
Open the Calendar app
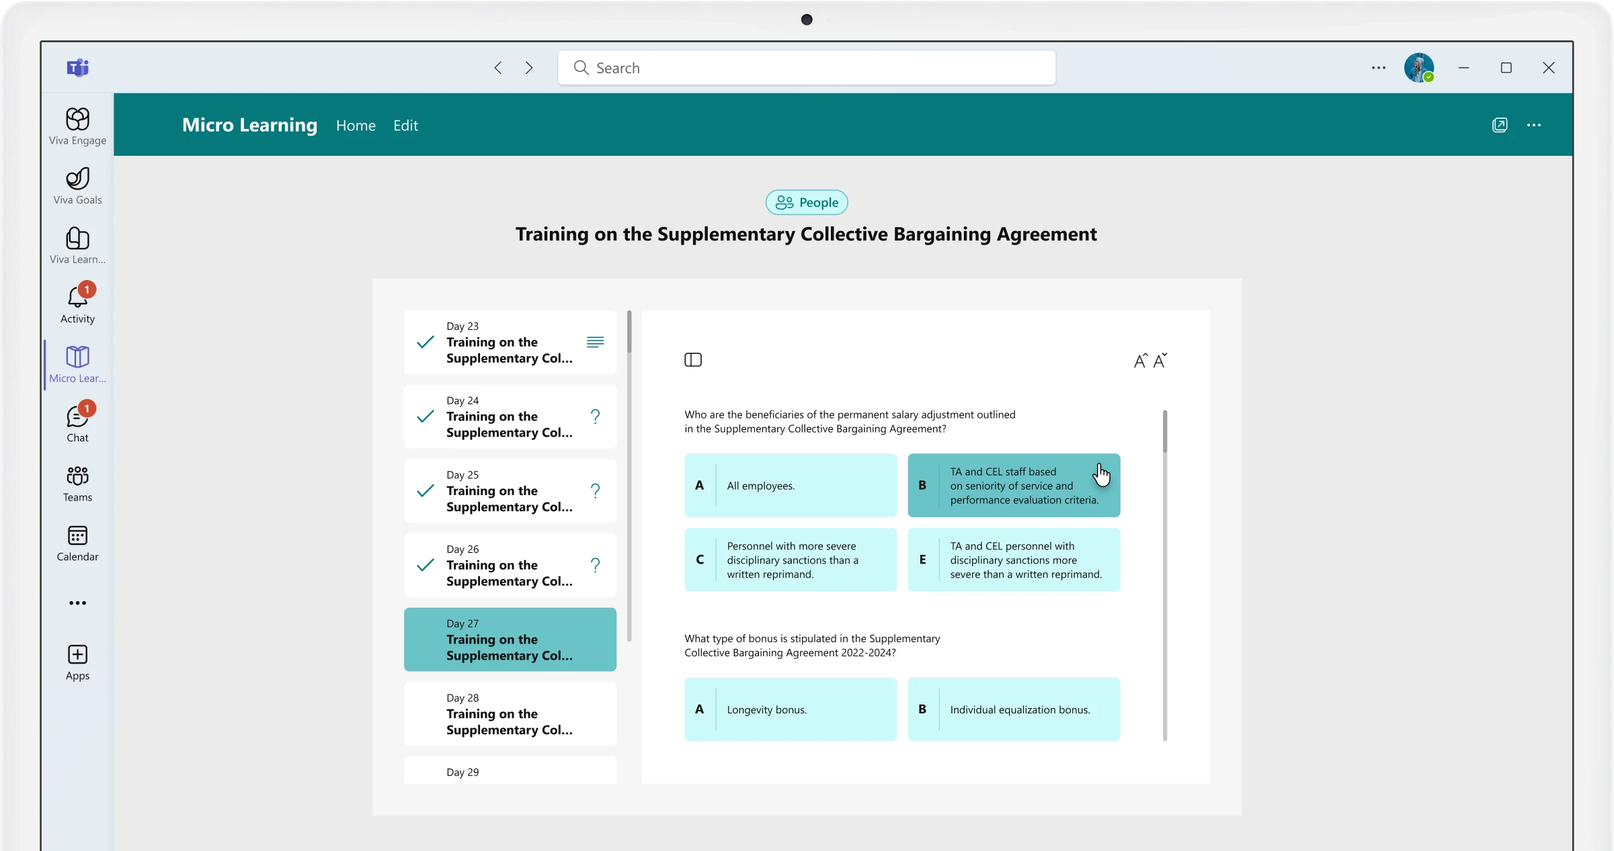click(77, 543)
